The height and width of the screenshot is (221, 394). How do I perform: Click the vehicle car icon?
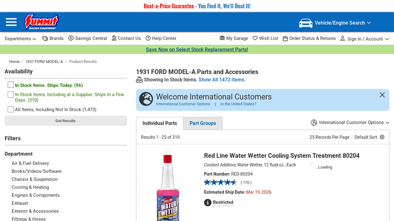(x=306, y=23)
